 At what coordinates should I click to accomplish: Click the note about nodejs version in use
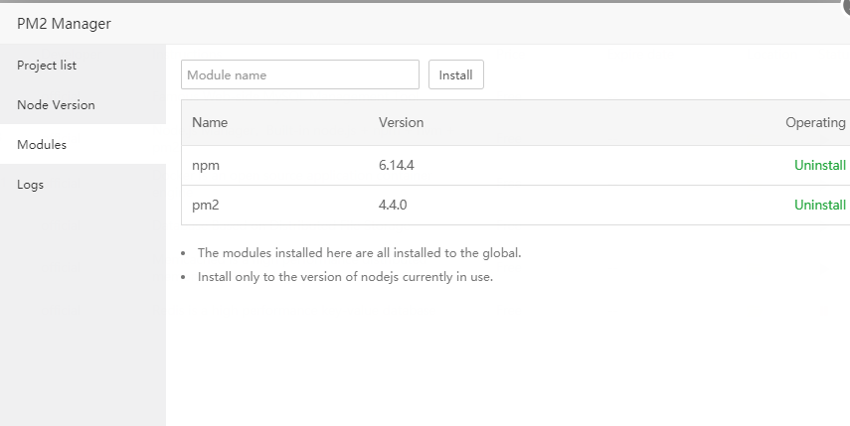345,277
